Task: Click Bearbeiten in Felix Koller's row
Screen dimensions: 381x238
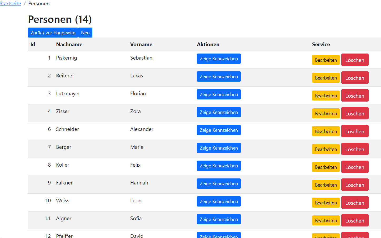Action: click(325, 167)
